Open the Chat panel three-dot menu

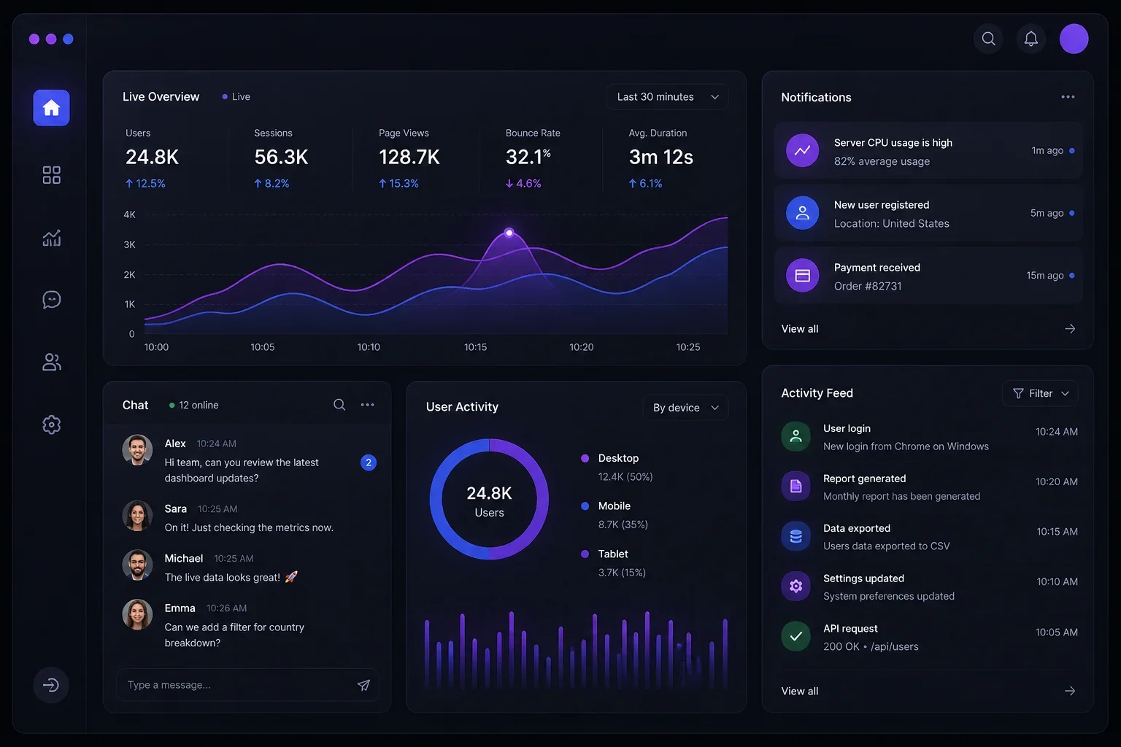(367, 405)
